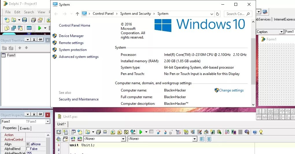295x154 pixels.
Task: Jump to implementation with Impl icon
Action: 79,139
